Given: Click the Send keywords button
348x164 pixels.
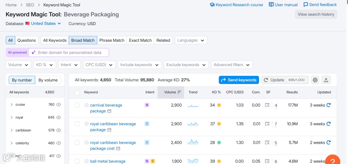Looking at the screenshot, I should (239, 80).
